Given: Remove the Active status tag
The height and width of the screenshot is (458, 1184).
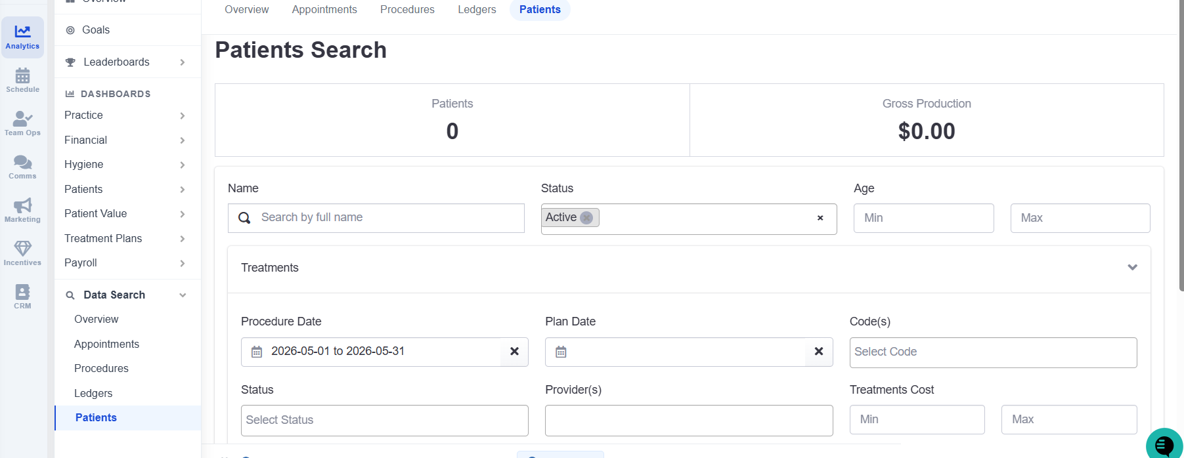Looking at the screenshot, I should [586, 218].
